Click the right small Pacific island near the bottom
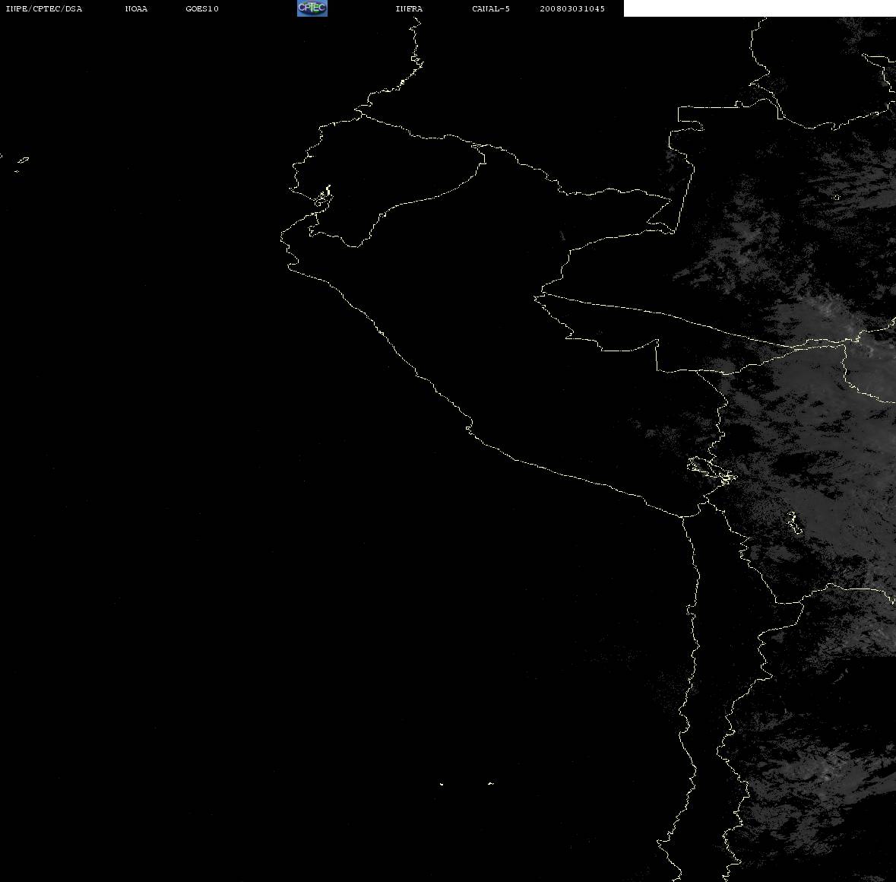 click(490, 783)
